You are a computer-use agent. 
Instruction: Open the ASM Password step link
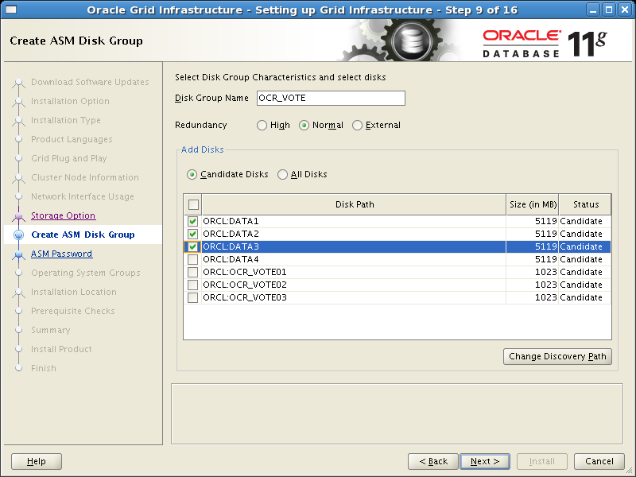click(x=62, y=254)
